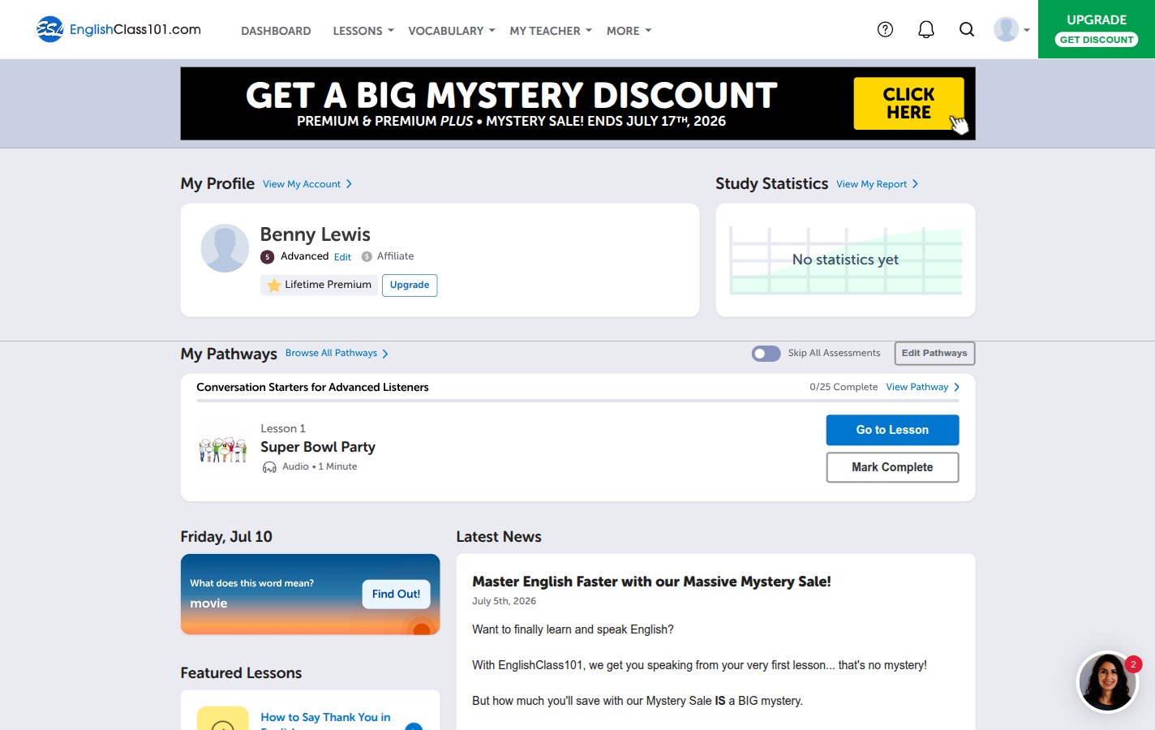Click the UPGRADE Get Discount button
Screen dimensions: 1155x730
coord(1097,29)
